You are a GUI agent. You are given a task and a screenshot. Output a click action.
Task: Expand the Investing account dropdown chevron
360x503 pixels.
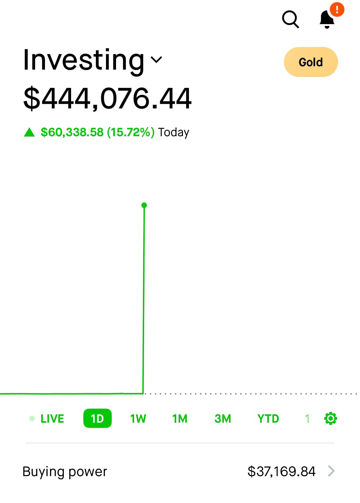coord(156,60)
